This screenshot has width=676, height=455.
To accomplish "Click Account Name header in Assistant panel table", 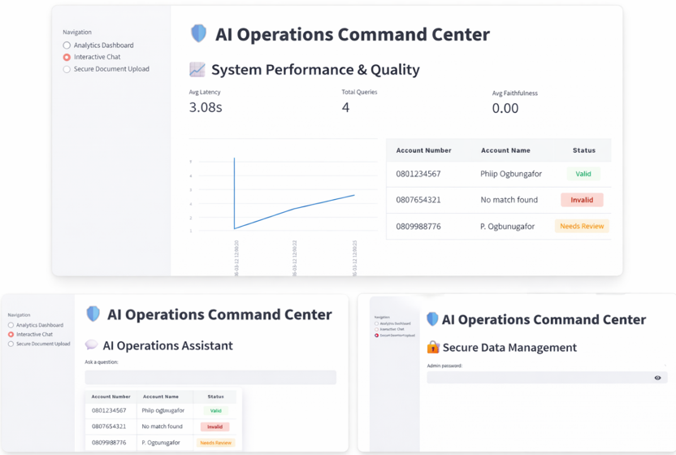I will 161,396.
